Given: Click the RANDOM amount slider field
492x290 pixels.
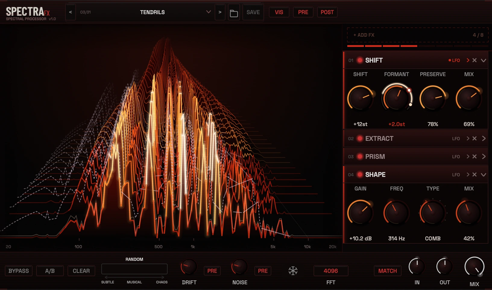Looking at the screenshot, I should click(134, 269).
